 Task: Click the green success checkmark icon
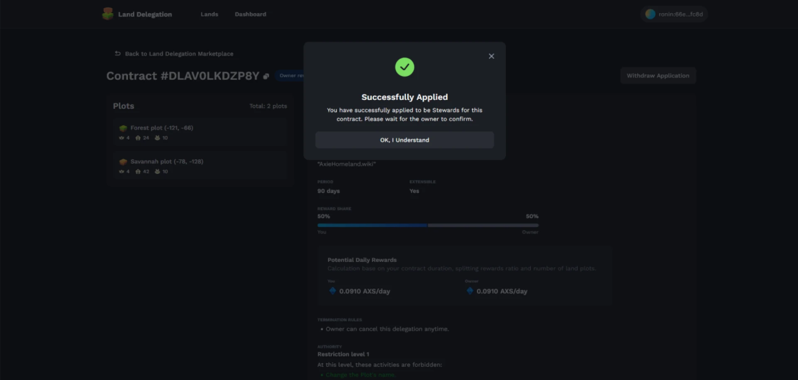click(x=404, y=67)
